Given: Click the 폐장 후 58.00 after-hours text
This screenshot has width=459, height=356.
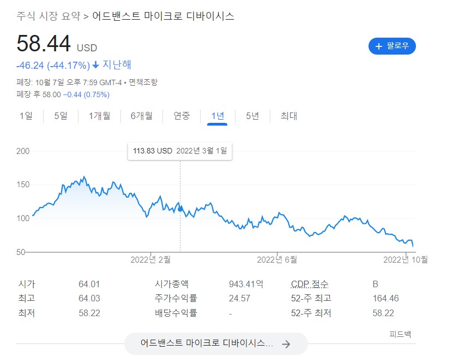Looking at the screenshot, I should point(39,94).
